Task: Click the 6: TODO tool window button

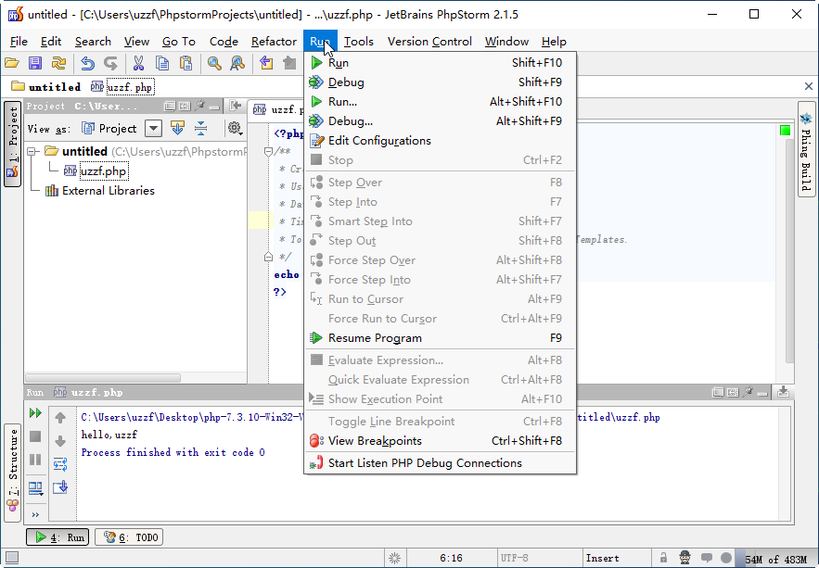Action: [x=129, y=537]
